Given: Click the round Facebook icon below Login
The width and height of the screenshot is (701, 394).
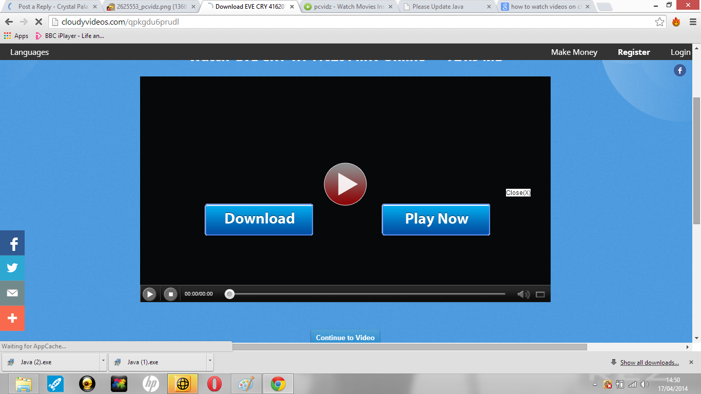Looking at the screenshot, I should [679, 71].
